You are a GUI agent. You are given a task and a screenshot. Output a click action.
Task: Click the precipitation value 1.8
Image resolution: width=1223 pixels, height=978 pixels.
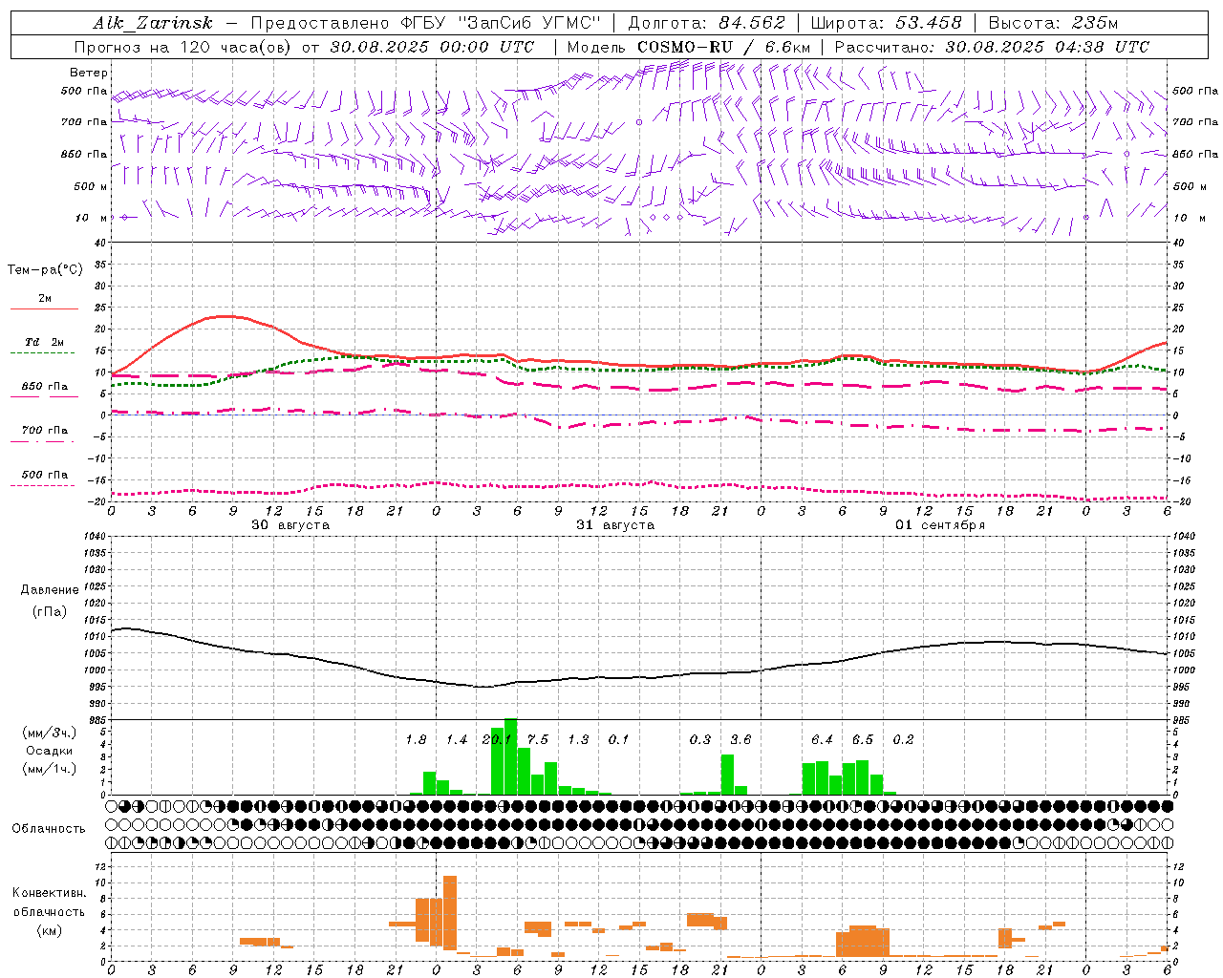[x=416, y=739]
